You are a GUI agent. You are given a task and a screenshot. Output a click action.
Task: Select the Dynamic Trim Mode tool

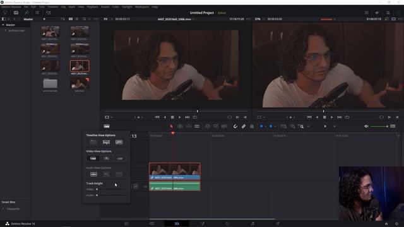[x=189, y=126]
